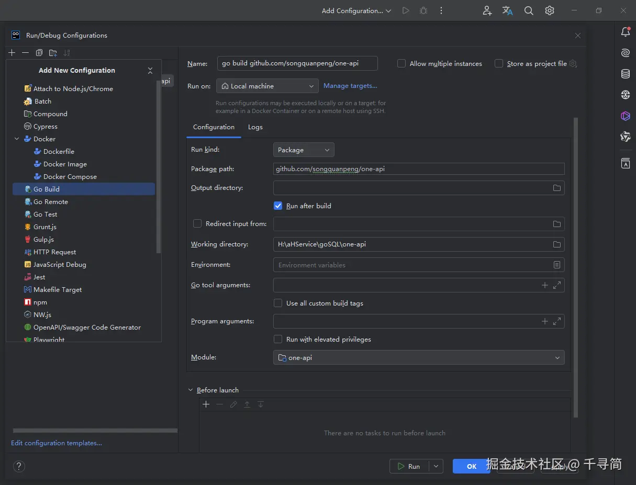Close the Add New Configuration popup
Screen dimensions: 636x485
(150, 70)
